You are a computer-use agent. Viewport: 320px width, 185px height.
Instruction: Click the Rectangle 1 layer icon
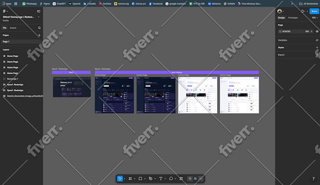(4, 79)
